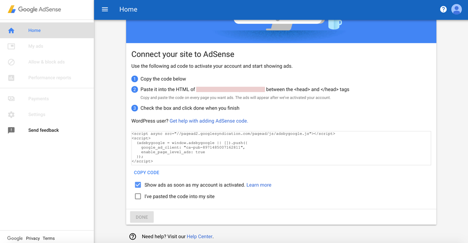This screenshot has width=468, height=243.
Task: Click the Payments icon in sidebar
Action: 11,99
